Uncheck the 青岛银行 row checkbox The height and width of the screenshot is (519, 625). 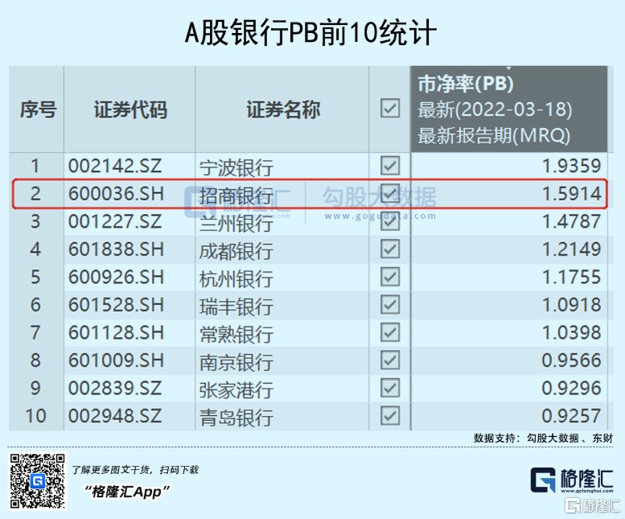tap(390, 416)
